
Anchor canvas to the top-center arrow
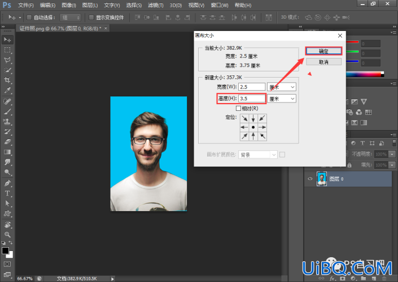click(253, 118)
